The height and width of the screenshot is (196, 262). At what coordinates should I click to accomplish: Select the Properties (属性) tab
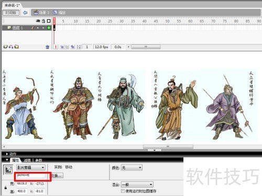(x=16, y=160)
